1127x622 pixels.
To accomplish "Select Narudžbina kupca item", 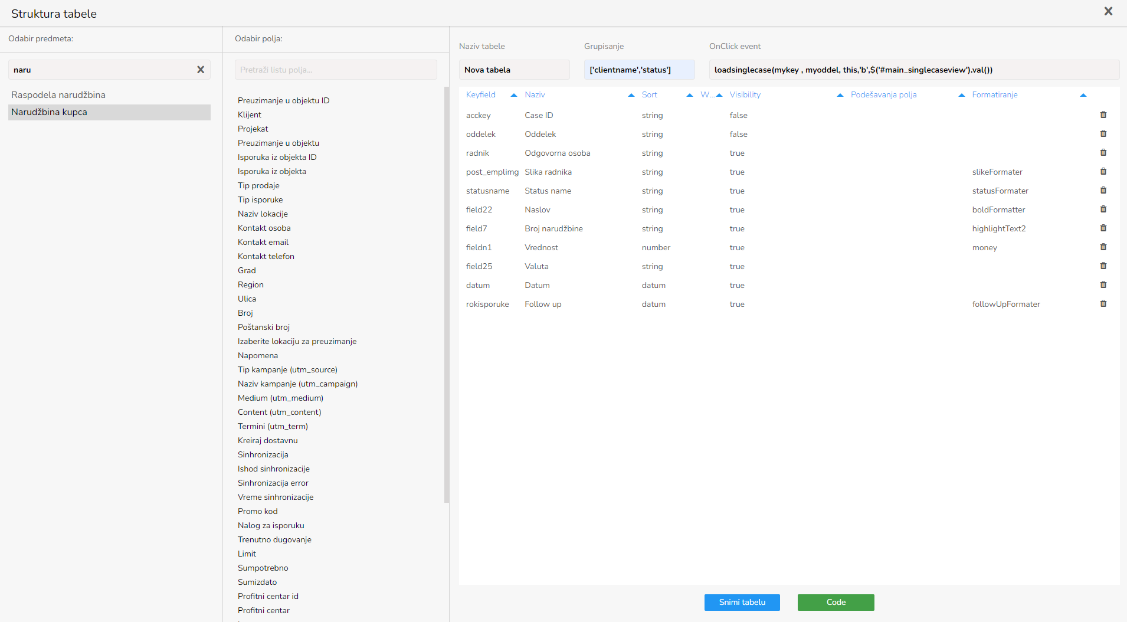I will pyautogui.click(x=109, y=112).
